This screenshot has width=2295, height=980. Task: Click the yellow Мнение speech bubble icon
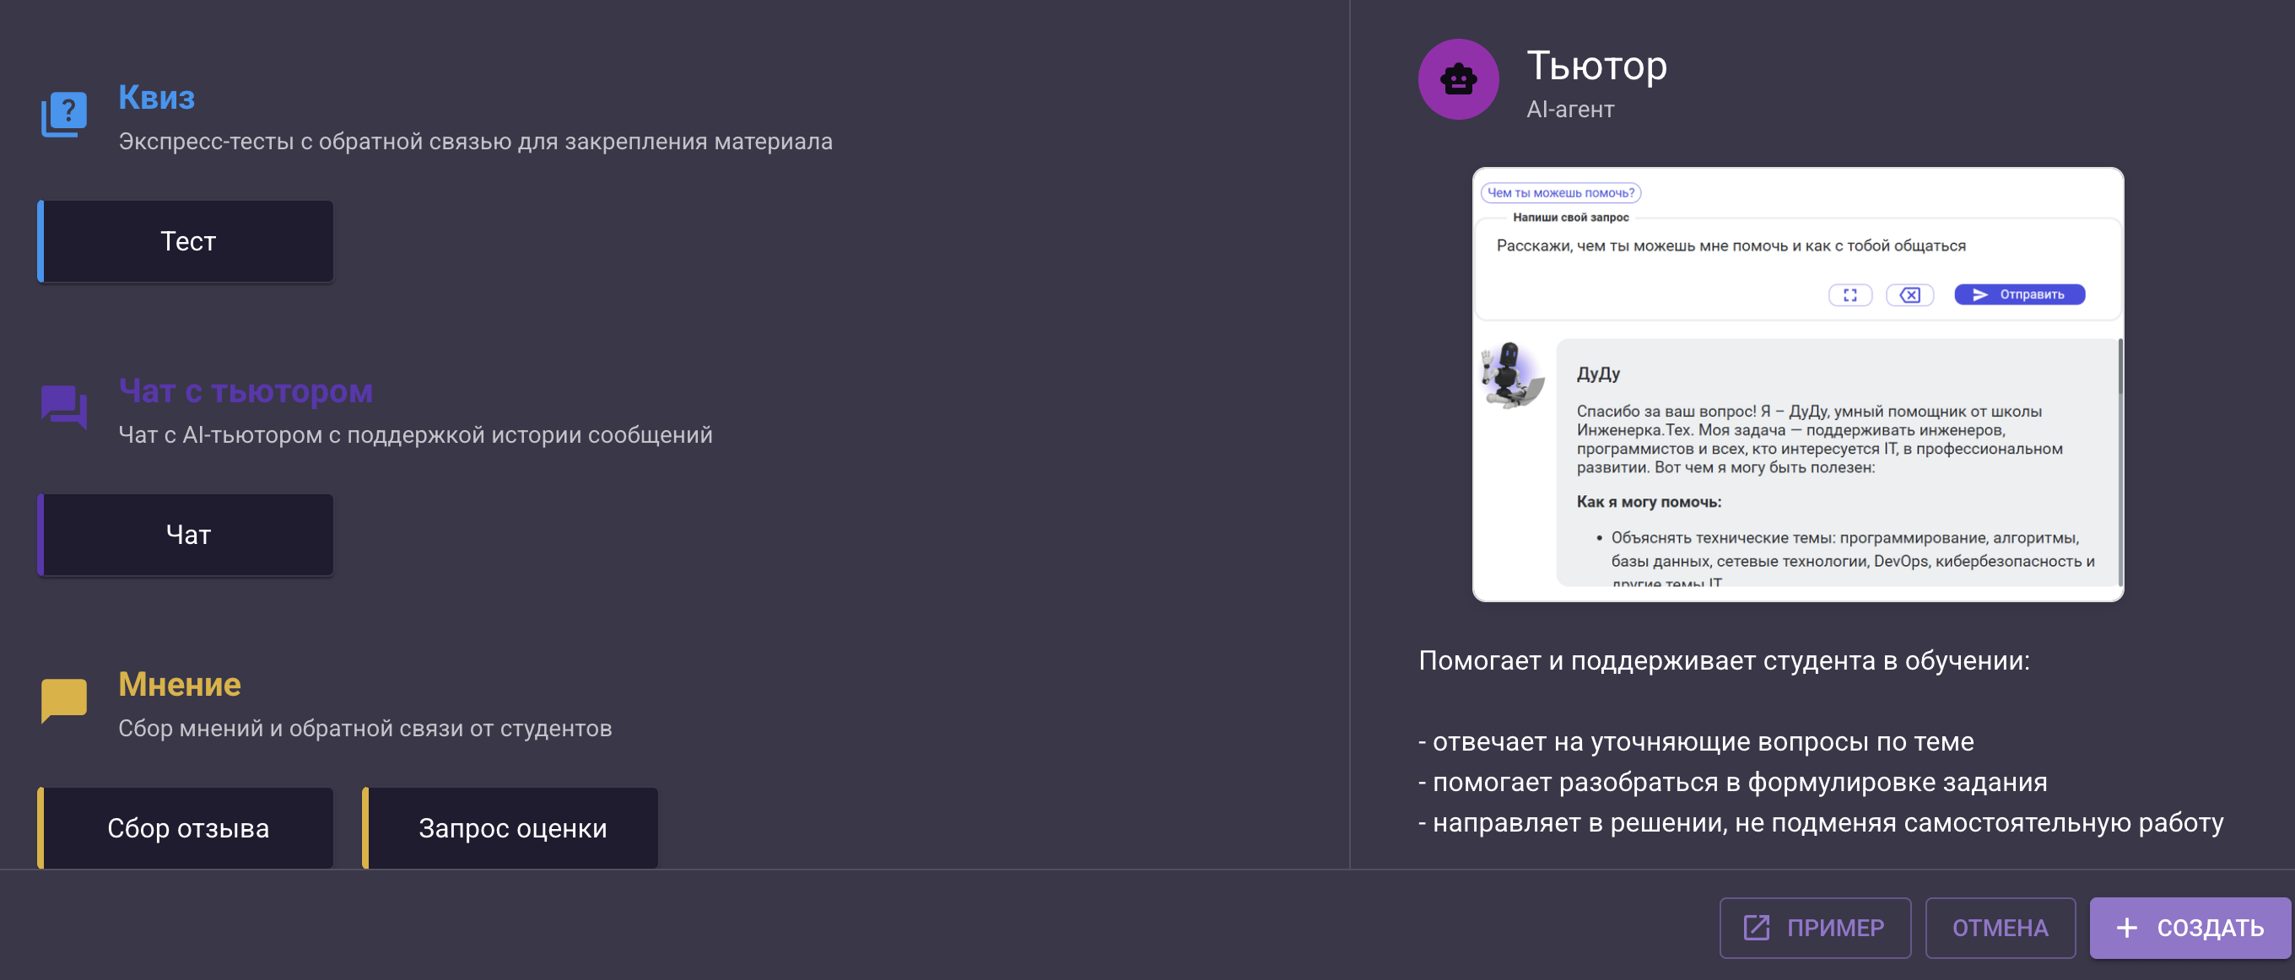coord(64,700)
